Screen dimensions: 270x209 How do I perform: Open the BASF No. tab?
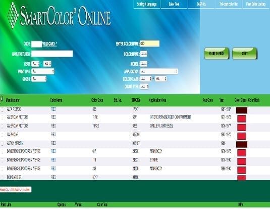(x=201, y=4)
